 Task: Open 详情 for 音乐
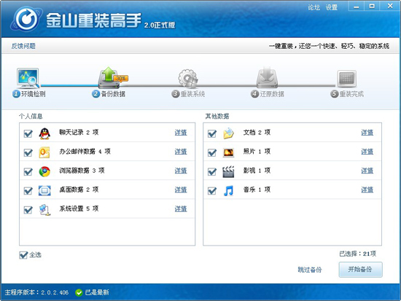(x=367, y=189)
